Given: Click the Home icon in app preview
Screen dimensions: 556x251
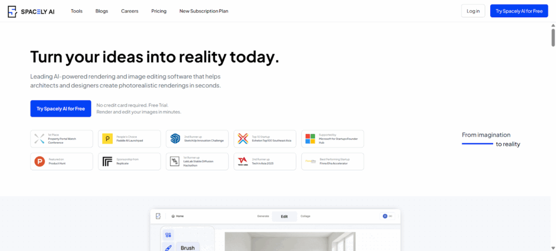Looking at the screenshot, I should point(173,216).
